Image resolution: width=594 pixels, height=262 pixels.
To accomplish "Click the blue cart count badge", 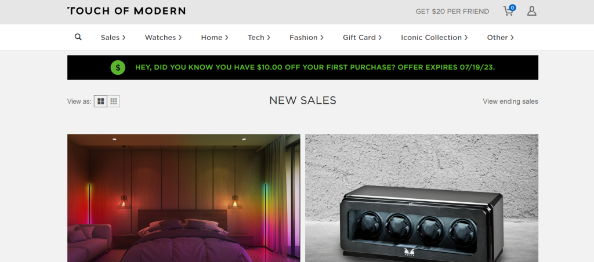I will (513, 8).
